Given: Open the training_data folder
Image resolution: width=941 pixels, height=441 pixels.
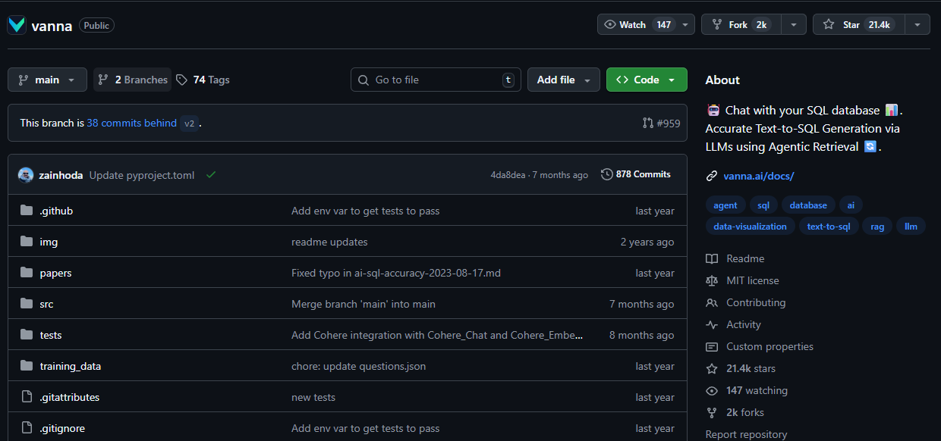Looking at the screenshot, I should pos(71,366).
